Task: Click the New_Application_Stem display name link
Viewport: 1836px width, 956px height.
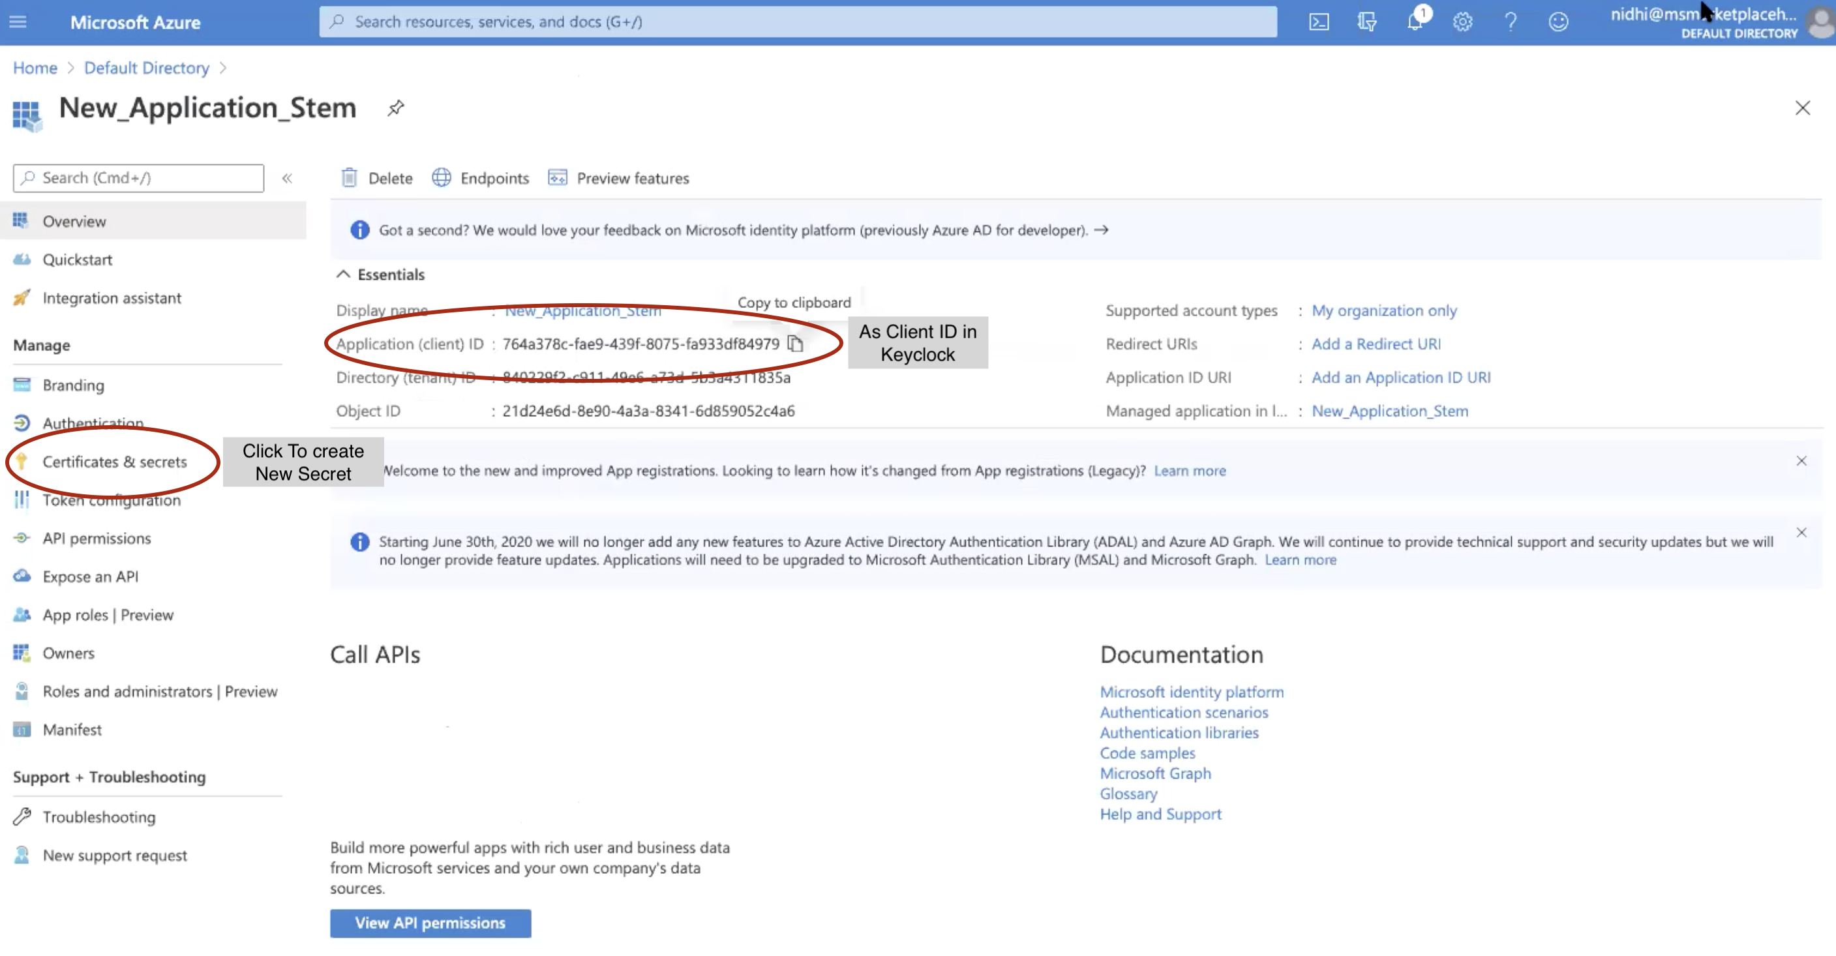Action: click(x=583, y=310)
